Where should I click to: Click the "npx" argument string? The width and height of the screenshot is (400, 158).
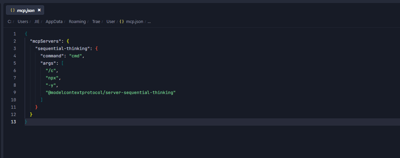point(52,78)
